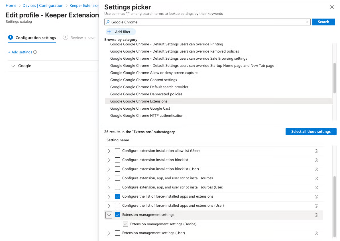Uncheck Configure the list of force-installed apps and extensions
Screen dimensions: 340x241
(117, 196)
